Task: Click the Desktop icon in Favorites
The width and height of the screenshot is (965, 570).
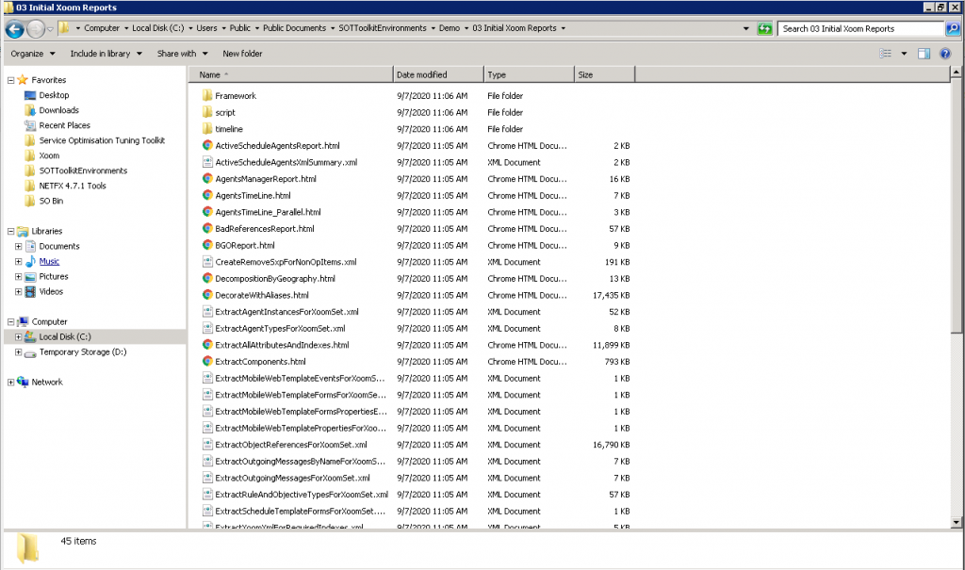Action: [29, 95]
